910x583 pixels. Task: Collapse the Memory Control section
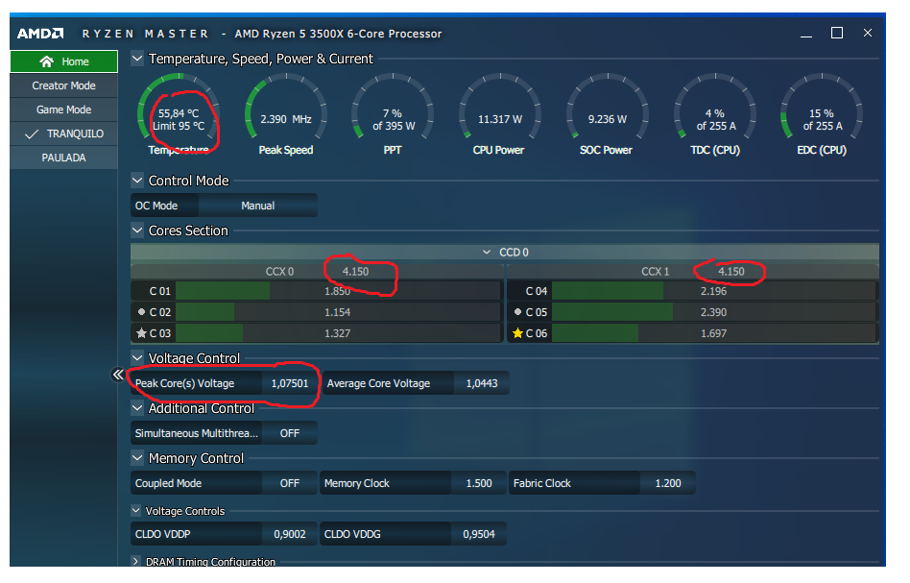click(137, 458)
